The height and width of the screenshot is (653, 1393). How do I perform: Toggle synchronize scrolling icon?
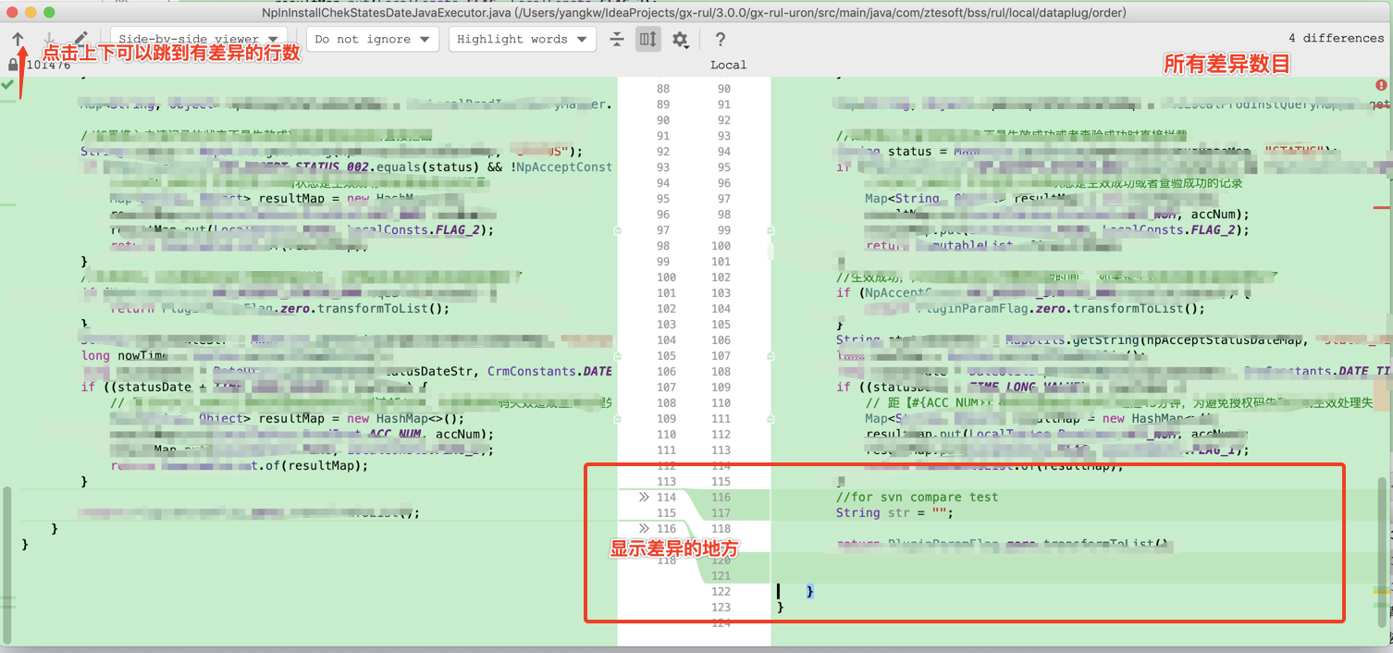point(648,39)
